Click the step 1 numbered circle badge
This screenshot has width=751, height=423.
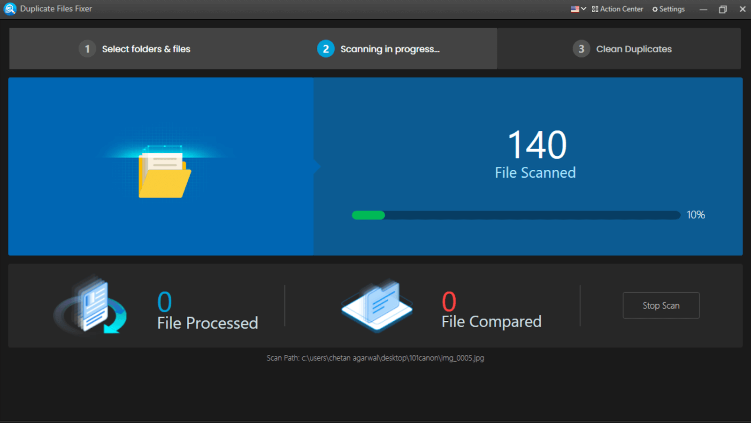(x=87, y=49)
